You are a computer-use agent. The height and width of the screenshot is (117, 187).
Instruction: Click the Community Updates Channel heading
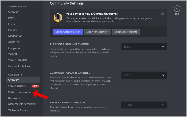[x=70, y=73]
